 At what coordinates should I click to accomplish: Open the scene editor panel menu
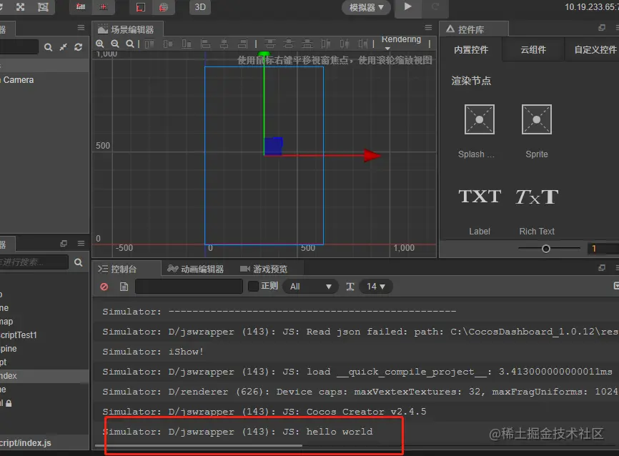428,28
